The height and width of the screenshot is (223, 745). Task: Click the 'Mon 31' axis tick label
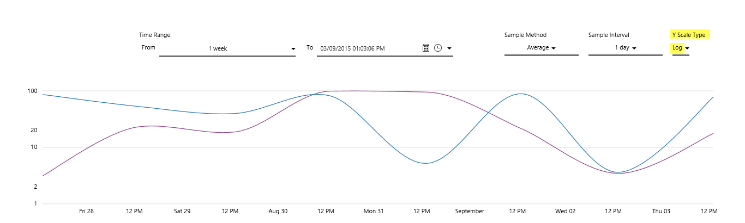pyautogui.click(x=374, y=211)
